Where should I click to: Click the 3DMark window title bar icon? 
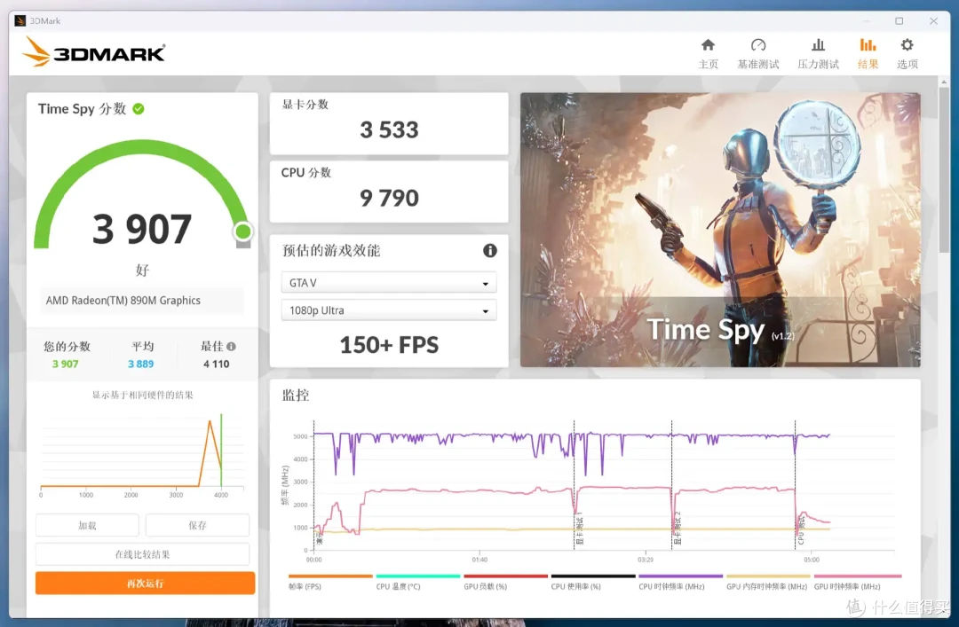click(x=20, y=20)
